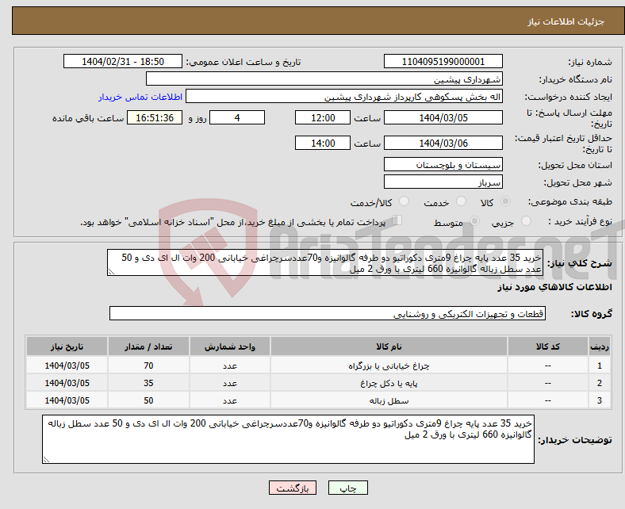Click response deadline time 12:00 field

click(x=323, y=117)
